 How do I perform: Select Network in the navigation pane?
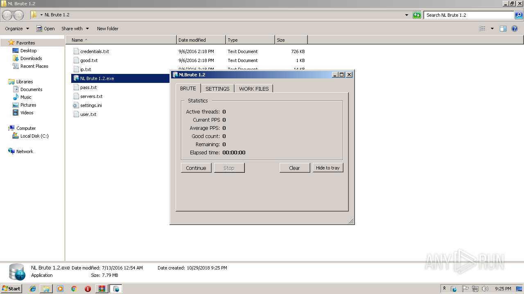click(25, 151)
